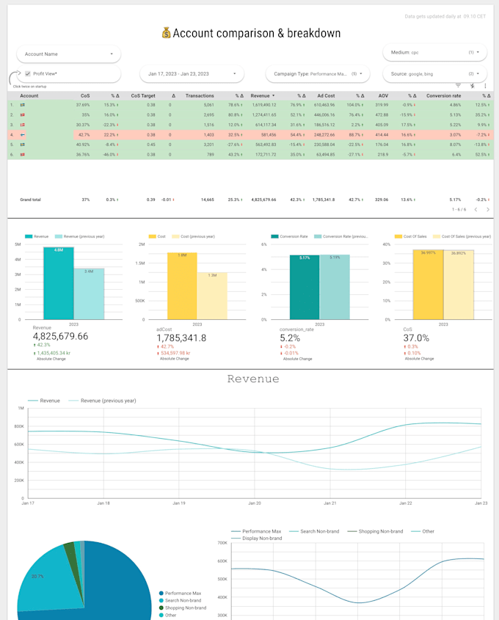Image resolution: width=499 pixels, height=620 pixels.
Task: Open the table filter icon
Action: [458, 85]
